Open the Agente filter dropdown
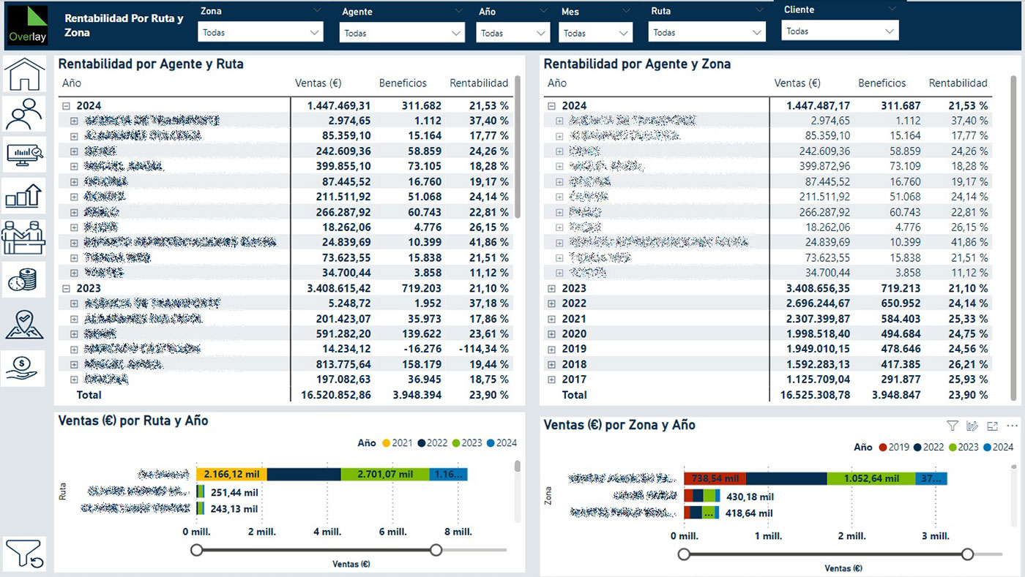This screenshot has width=1025, height=577. coord(402,33)
